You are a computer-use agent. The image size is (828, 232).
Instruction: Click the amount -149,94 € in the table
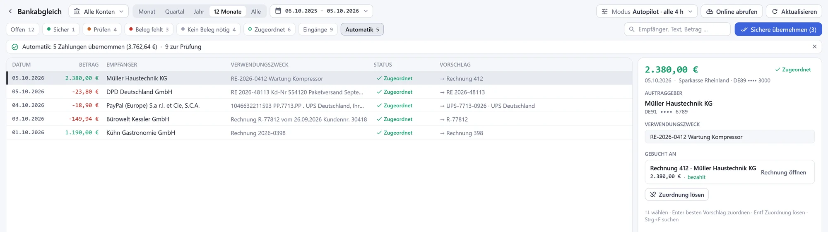pyautogui.click(x=84, y=119)
